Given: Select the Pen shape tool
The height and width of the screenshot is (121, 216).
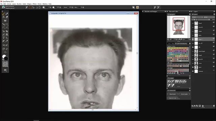Looking at the screenshot, I should pyautogui.click(x=4, y=35).
